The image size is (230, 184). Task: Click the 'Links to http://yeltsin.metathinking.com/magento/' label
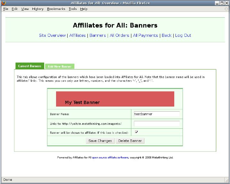point(86,124)
